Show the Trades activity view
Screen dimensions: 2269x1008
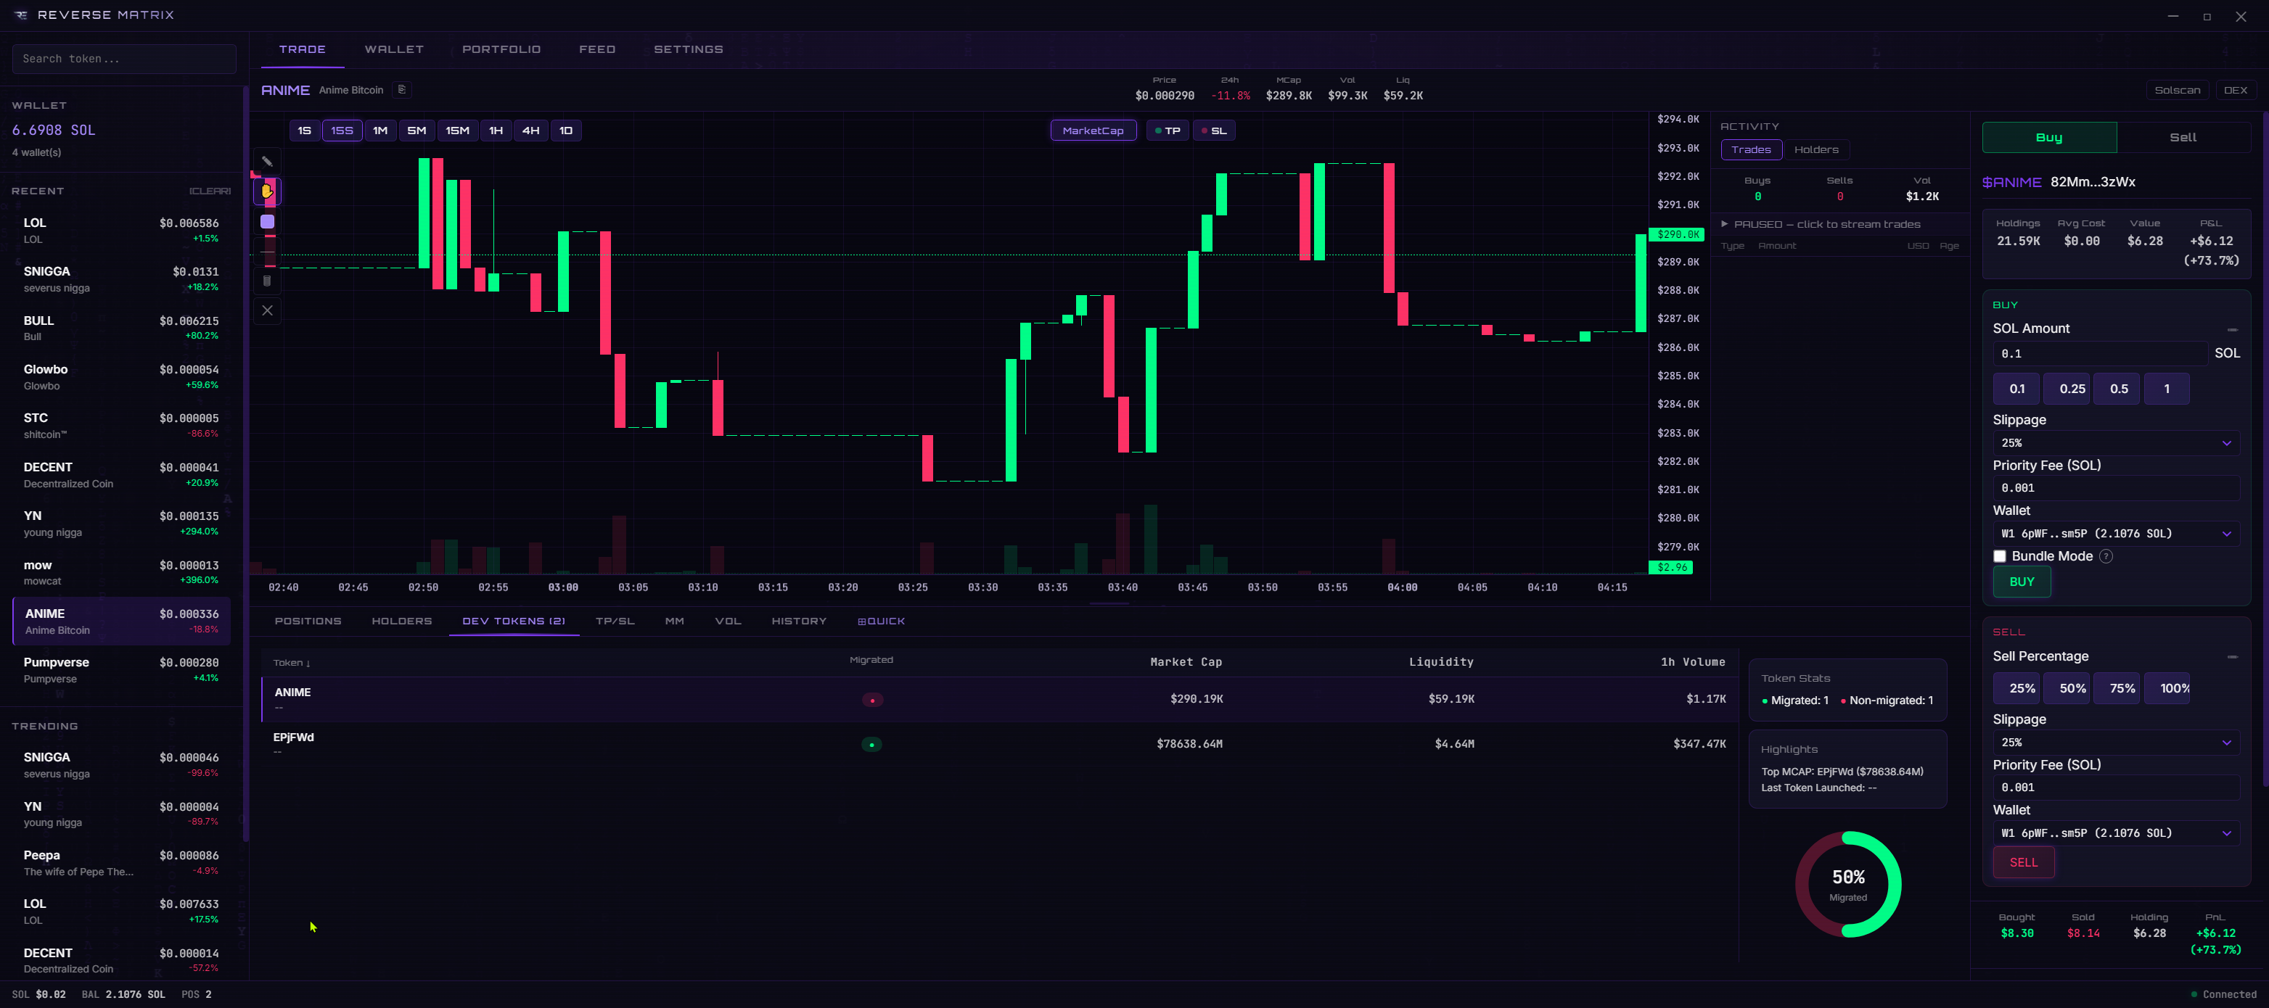tap(1751, 149)
